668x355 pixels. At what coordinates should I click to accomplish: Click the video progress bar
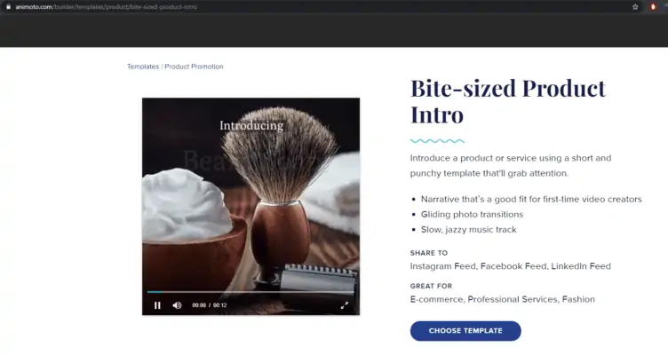pos(250,292)
